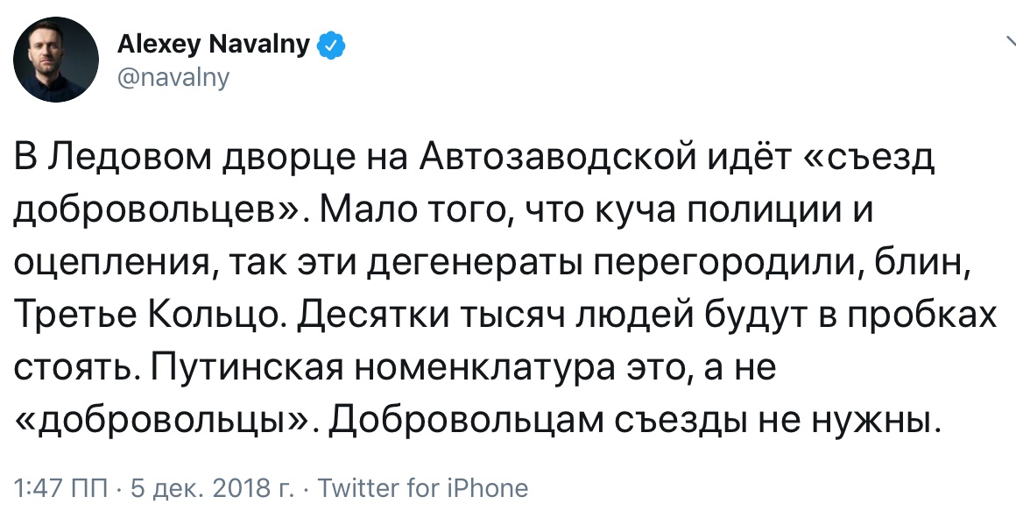Open the Twitter for iPhone source link
The image size is (1016, 518).
click(422, 487)
